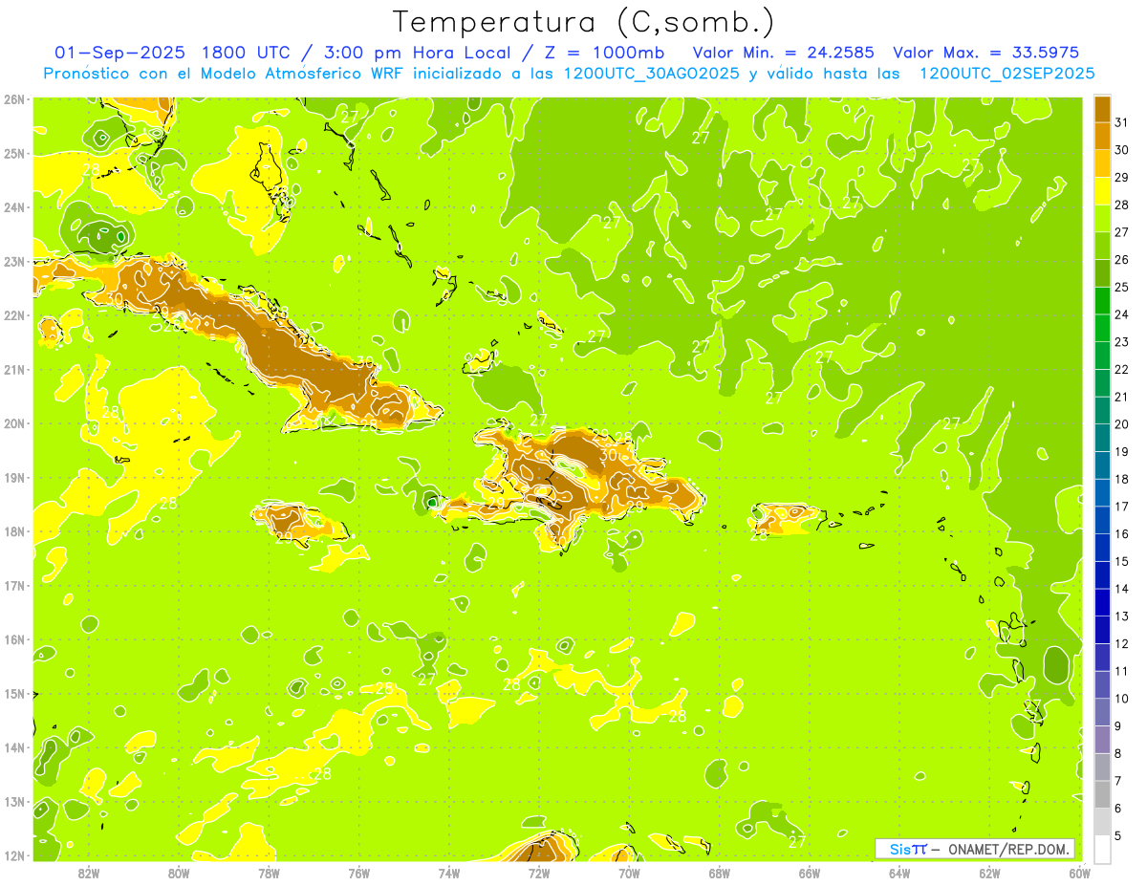Select the 'Z = 1000mb' level text

point(604,53)
